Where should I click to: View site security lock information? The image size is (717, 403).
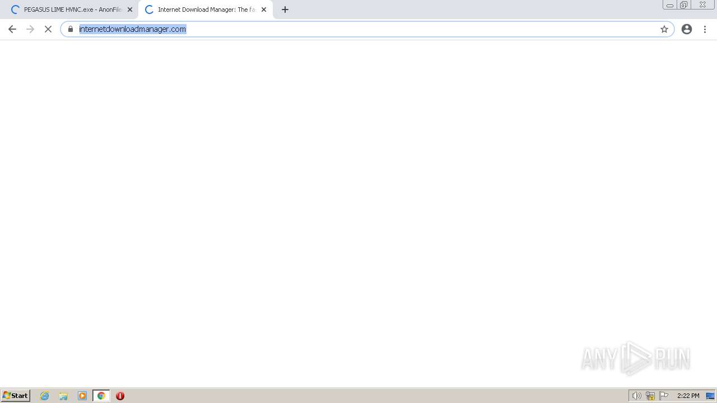71,29
